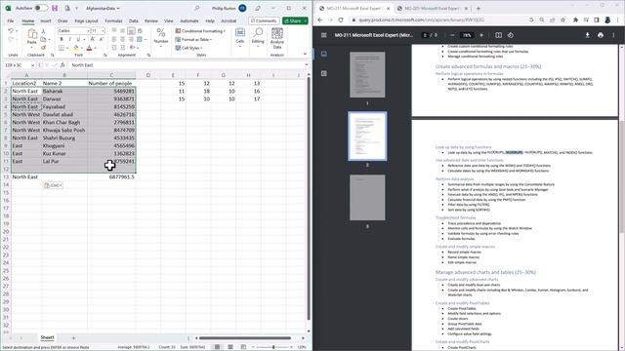Image resolution: width=625 pixels, height=351 pixels.
Task: Click the Save icon in Excel title bar
Action: 55,8
